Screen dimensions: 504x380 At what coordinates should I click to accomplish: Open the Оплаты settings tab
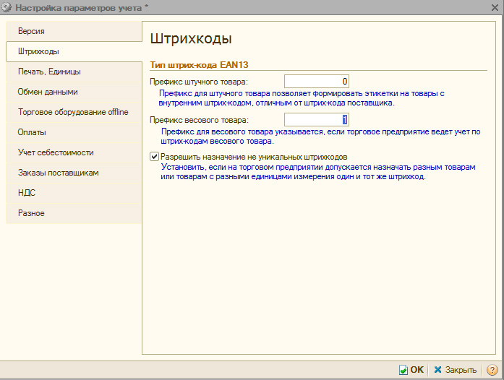32,132
